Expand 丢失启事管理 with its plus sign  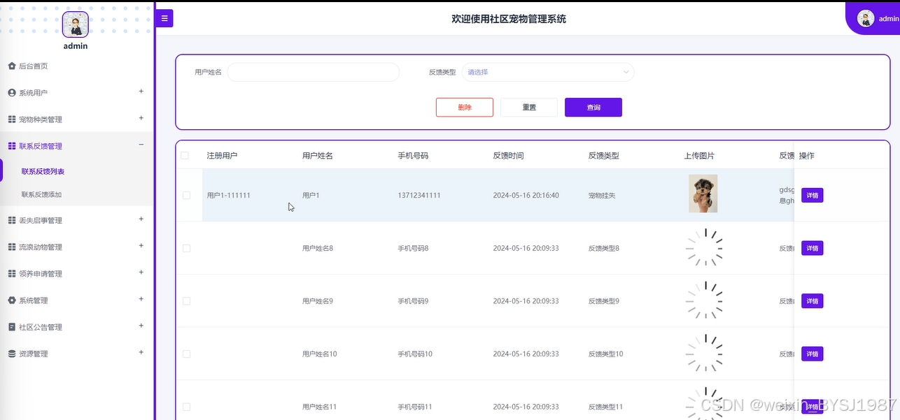point(141,219)
